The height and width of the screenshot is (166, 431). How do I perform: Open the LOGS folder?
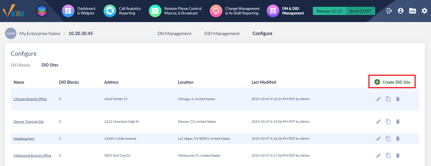coord(412,10)
